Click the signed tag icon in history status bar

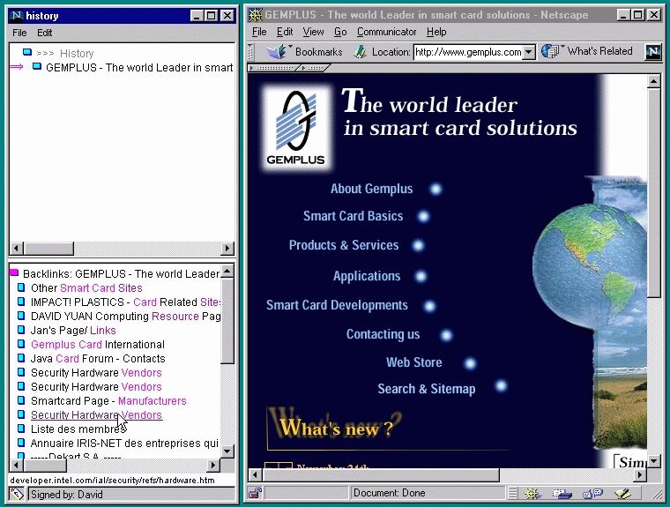pos(17,494)
